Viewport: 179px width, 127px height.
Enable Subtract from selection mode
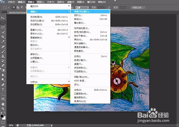coord(22,8)
